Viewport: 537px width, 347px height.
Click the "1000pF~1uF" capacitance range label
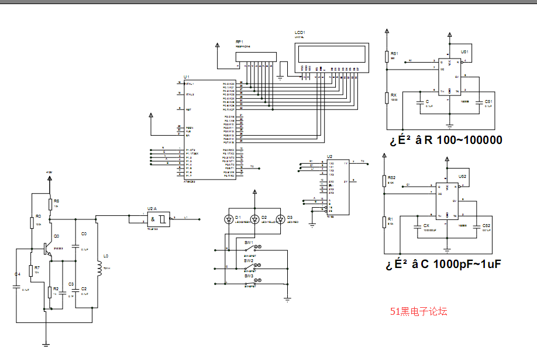click(467, 264)
